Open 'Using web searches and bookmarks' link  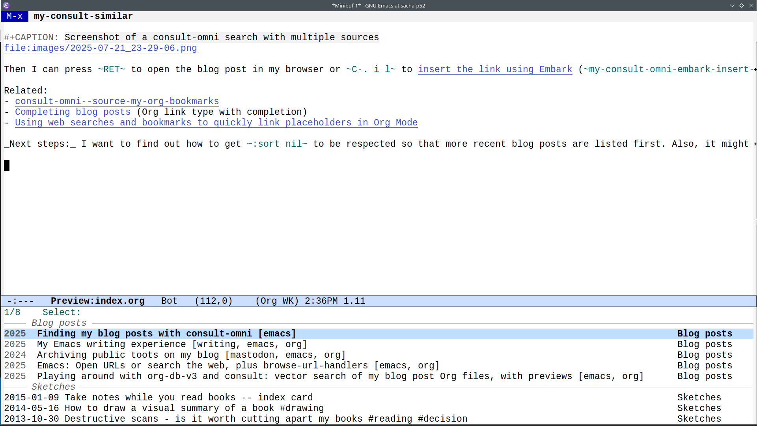click(216, 123)
